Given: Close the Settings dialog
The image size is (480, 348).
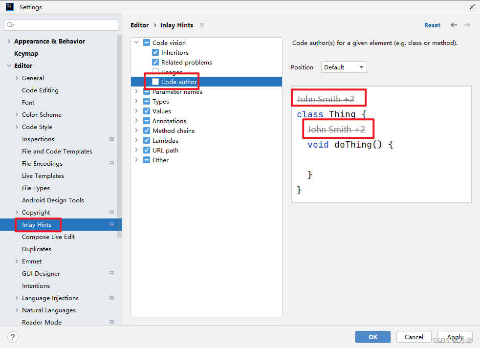Looking at the screenshot, I should coord(472,7).
